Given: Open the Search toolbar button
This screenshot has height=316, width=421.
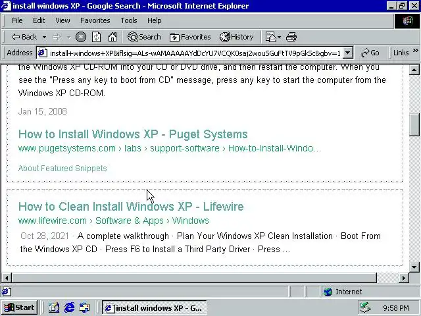Looking at the screenshot, I should [x=144, y=37].
